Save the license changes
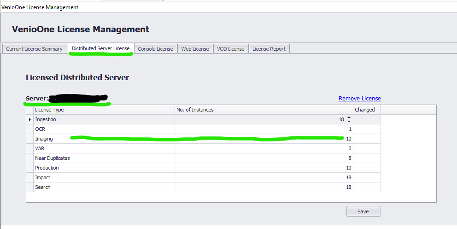 (x=363, y=211)
